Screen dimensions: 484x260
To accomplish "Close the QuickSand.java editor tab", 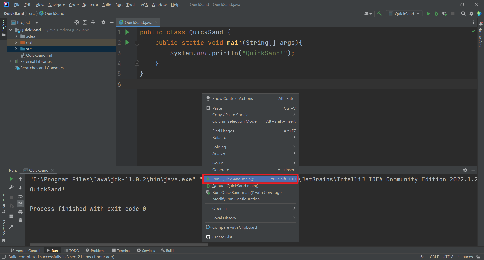I will click(x=156, y=22).
